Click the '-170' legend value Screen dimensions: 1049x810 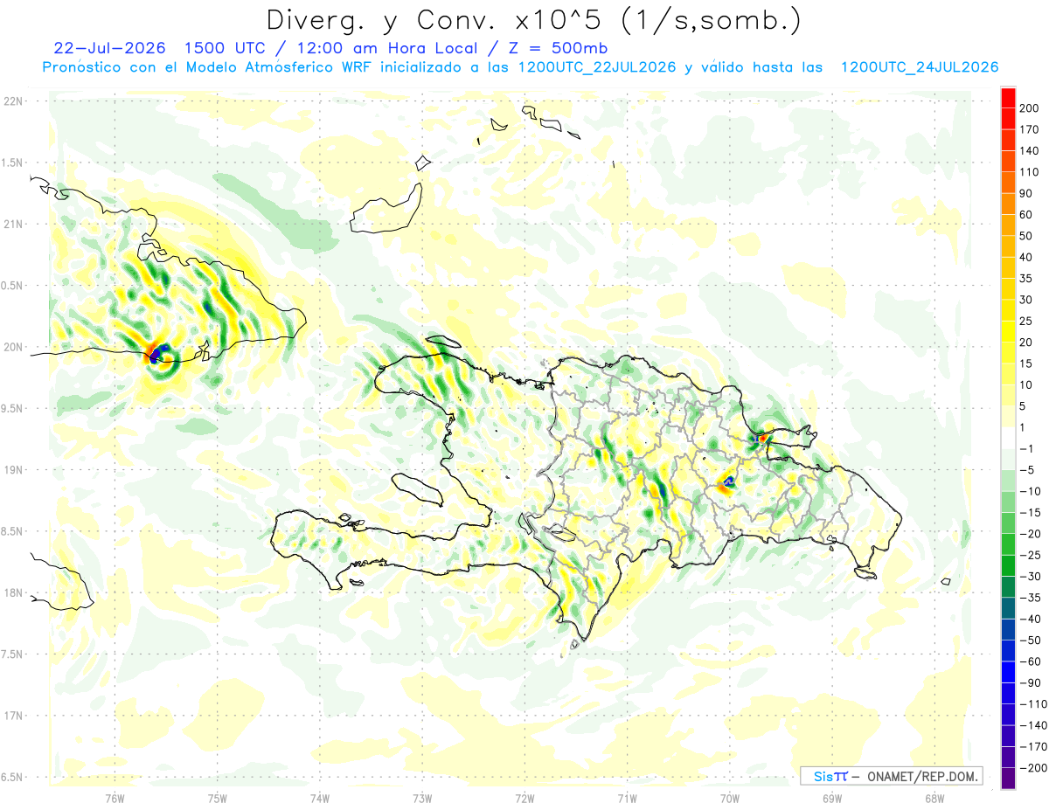(x=1034, y=747)
